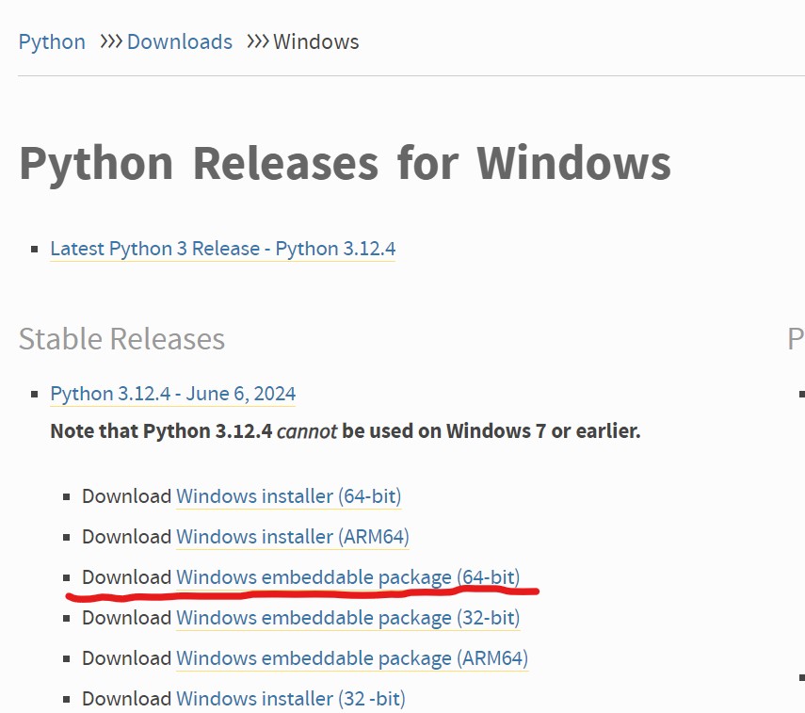Download Windows installer (32 -bit)
Image resolution: width=805 pixels, height=713 pixels.
click(291, 699)
